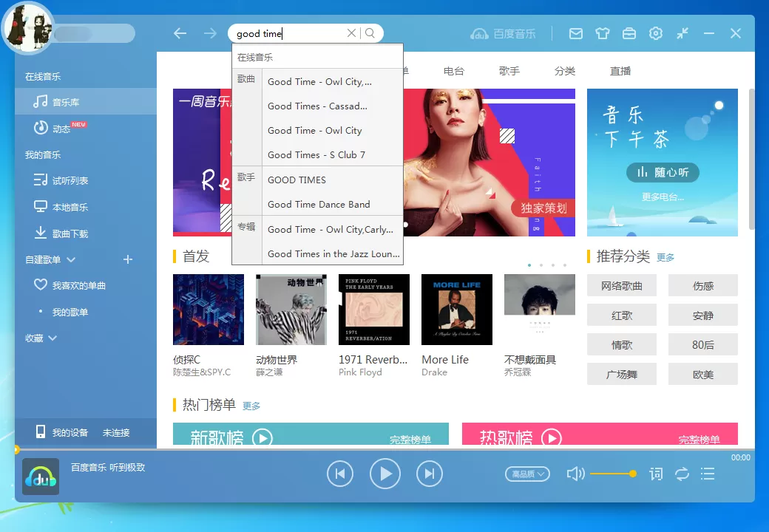769x532 pixels.
Task: Open 更多 link beside 热门榜单
Action: click(251, 406)
